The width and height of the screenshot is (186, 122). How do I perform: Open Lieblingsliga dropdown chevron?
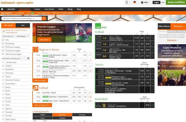(x=28, y=36)
